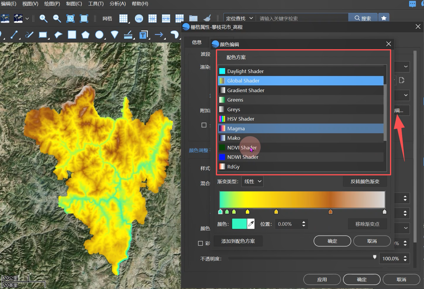Viewport: 424px width, 289px height.
Task: Expand the dropdown above the 辑... button
Action: coord(406,95)
